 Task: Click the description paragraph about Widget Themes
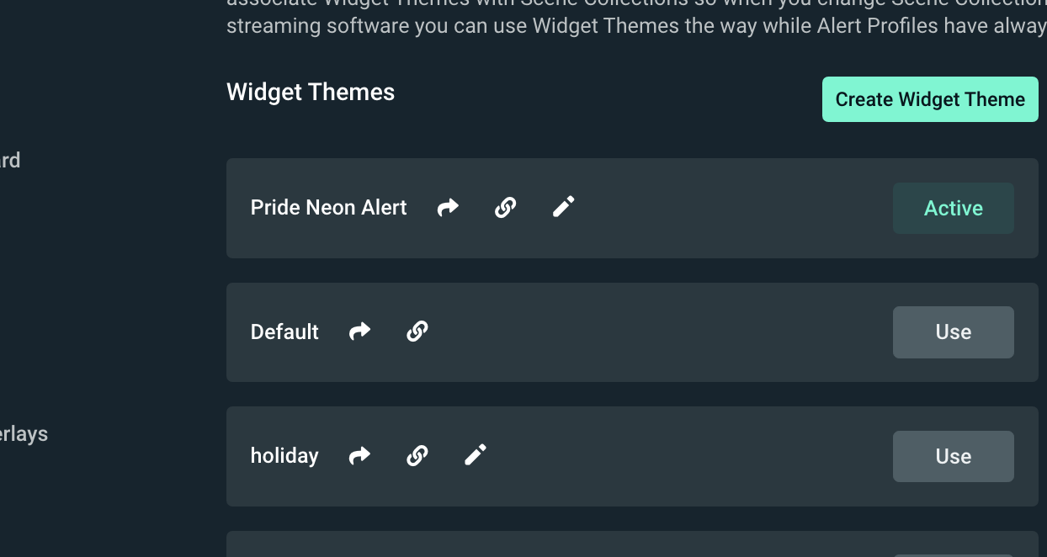click(636, 17)
